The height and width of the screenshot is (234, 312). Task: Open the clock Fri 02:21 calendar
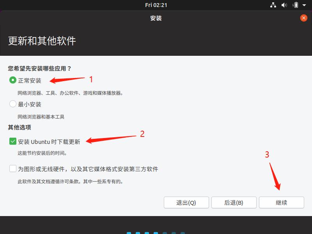(x=156, y=5)
